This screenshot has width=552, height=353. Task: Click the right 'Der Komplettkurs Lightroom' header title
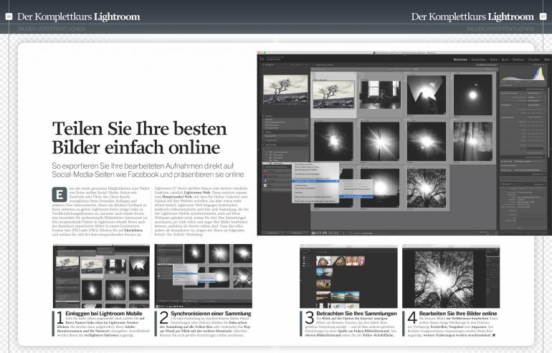pos(472,16)
